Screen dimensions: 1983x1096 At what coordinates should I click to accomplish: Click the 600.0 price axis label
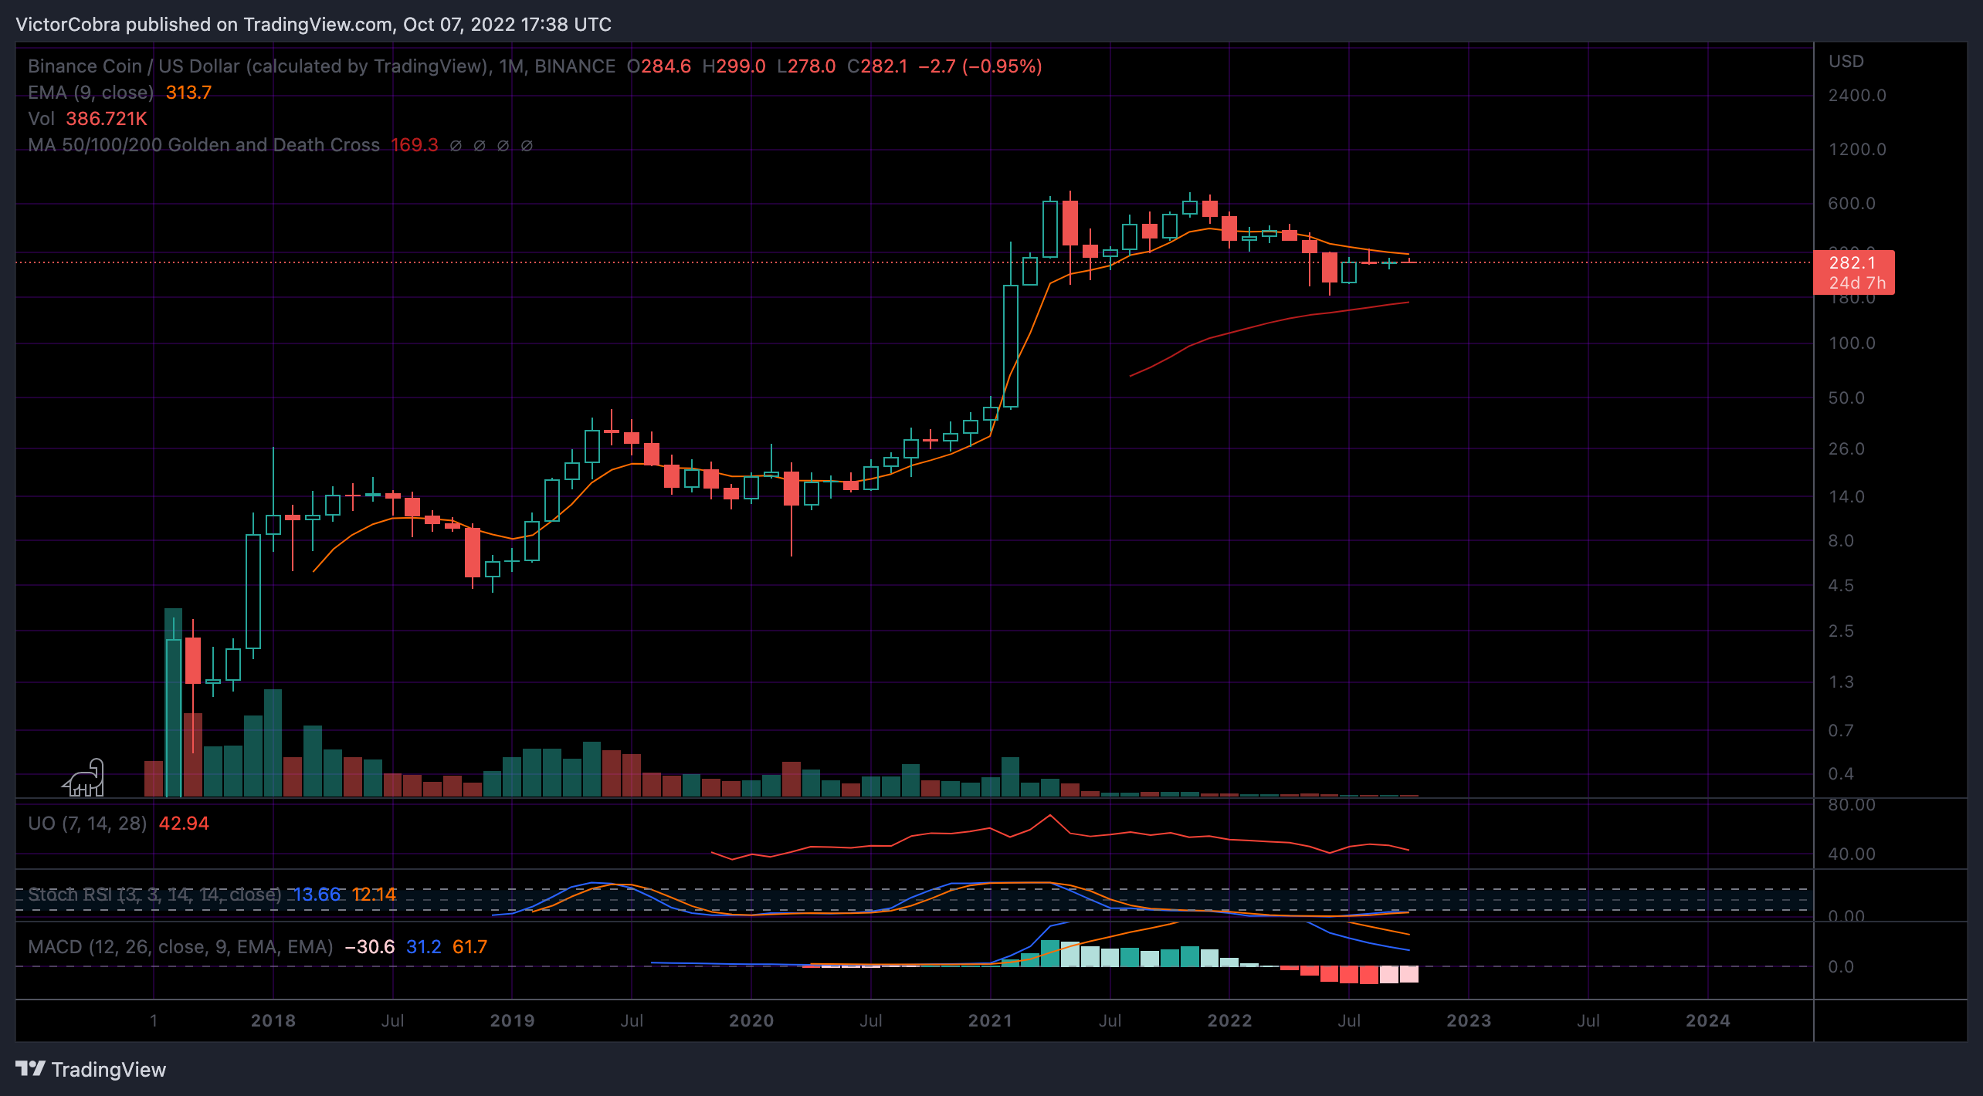point(1852,203)
